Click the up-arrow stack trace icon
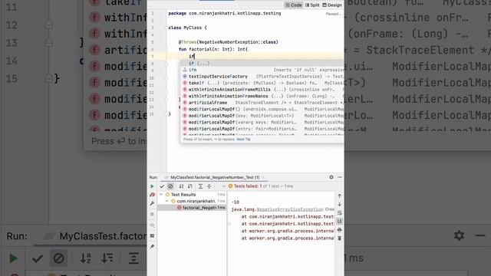 pos(339,196)
